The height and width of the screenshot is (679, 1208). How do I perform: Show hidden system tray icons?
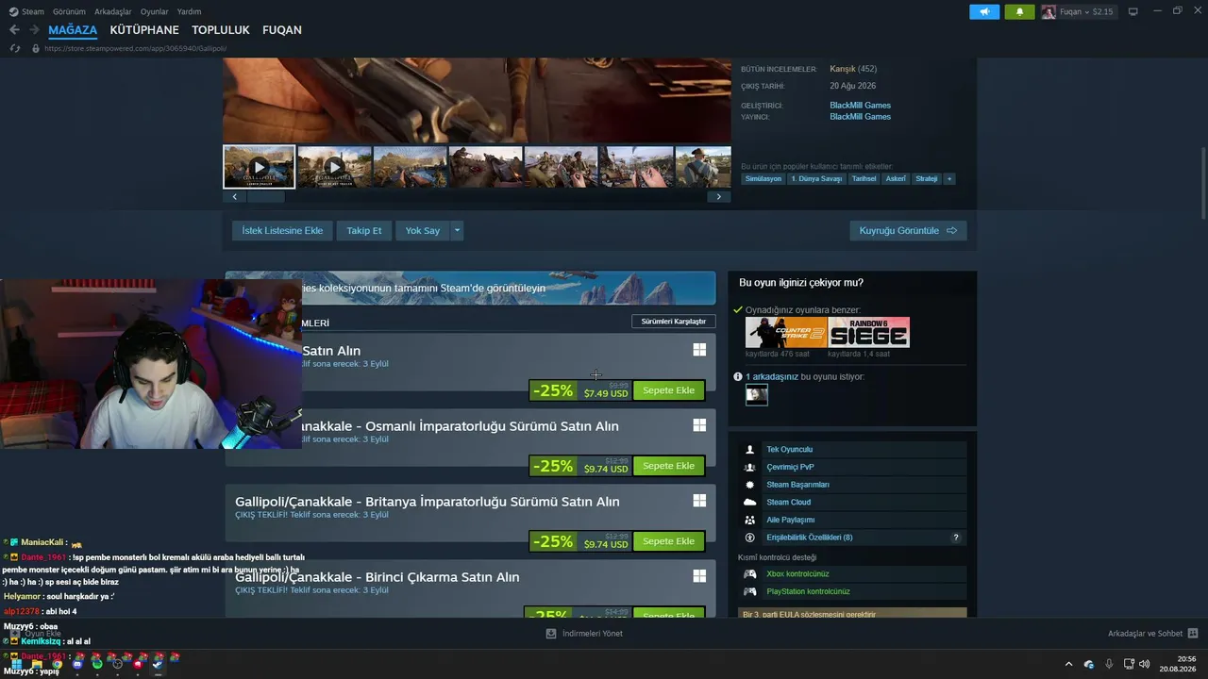coord(1068,664)
